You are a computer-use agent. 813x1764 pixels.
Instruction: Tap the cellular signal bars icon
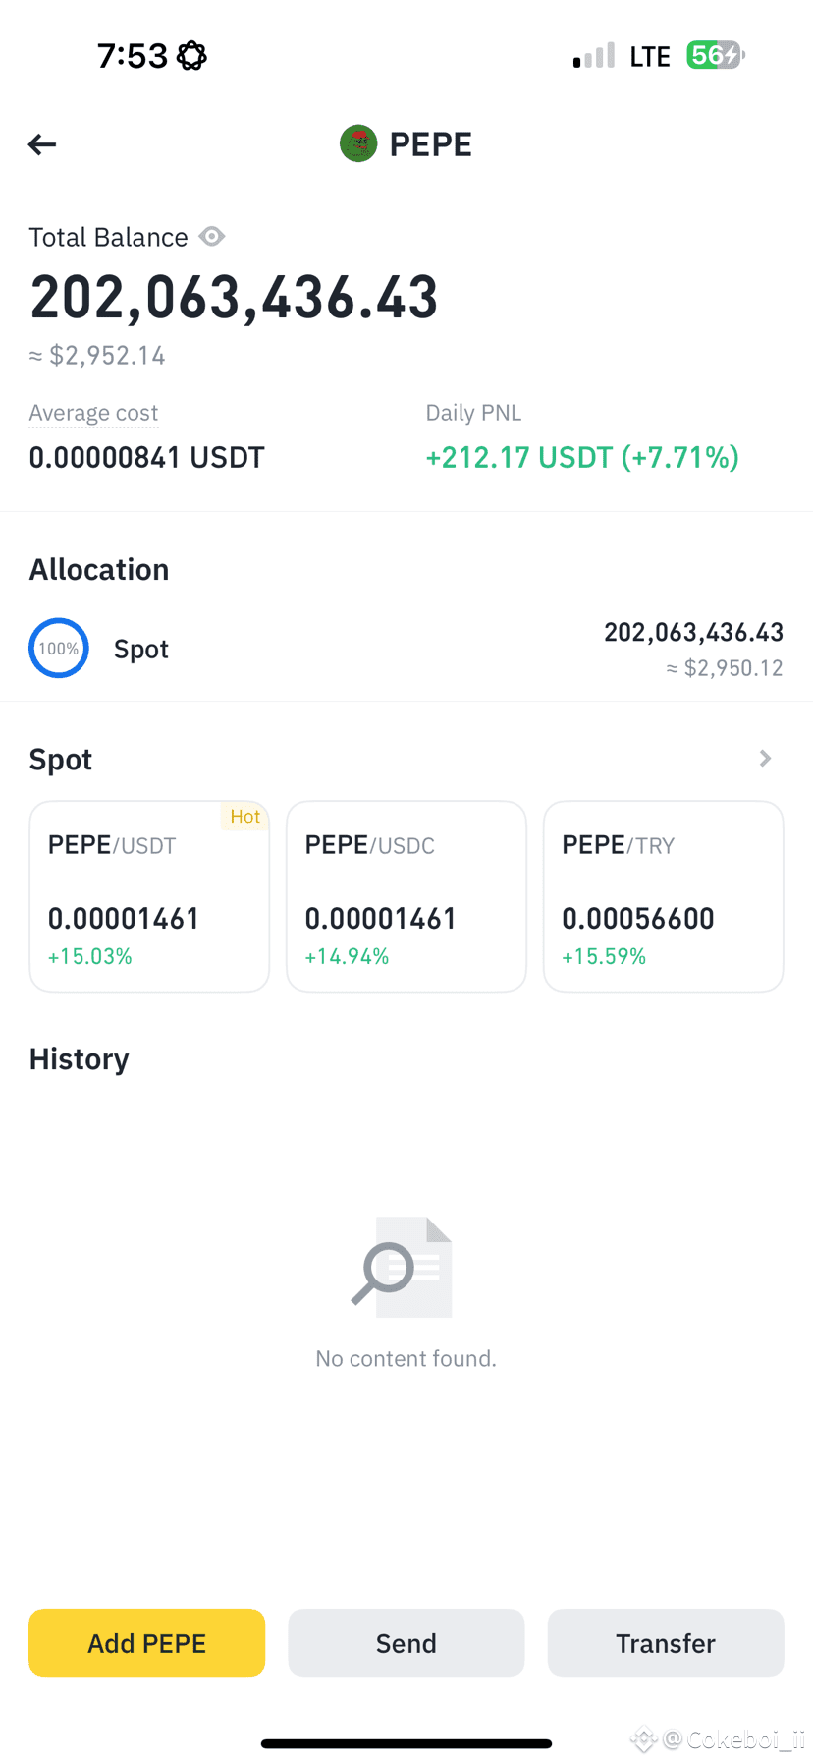[x=594, y=55]
